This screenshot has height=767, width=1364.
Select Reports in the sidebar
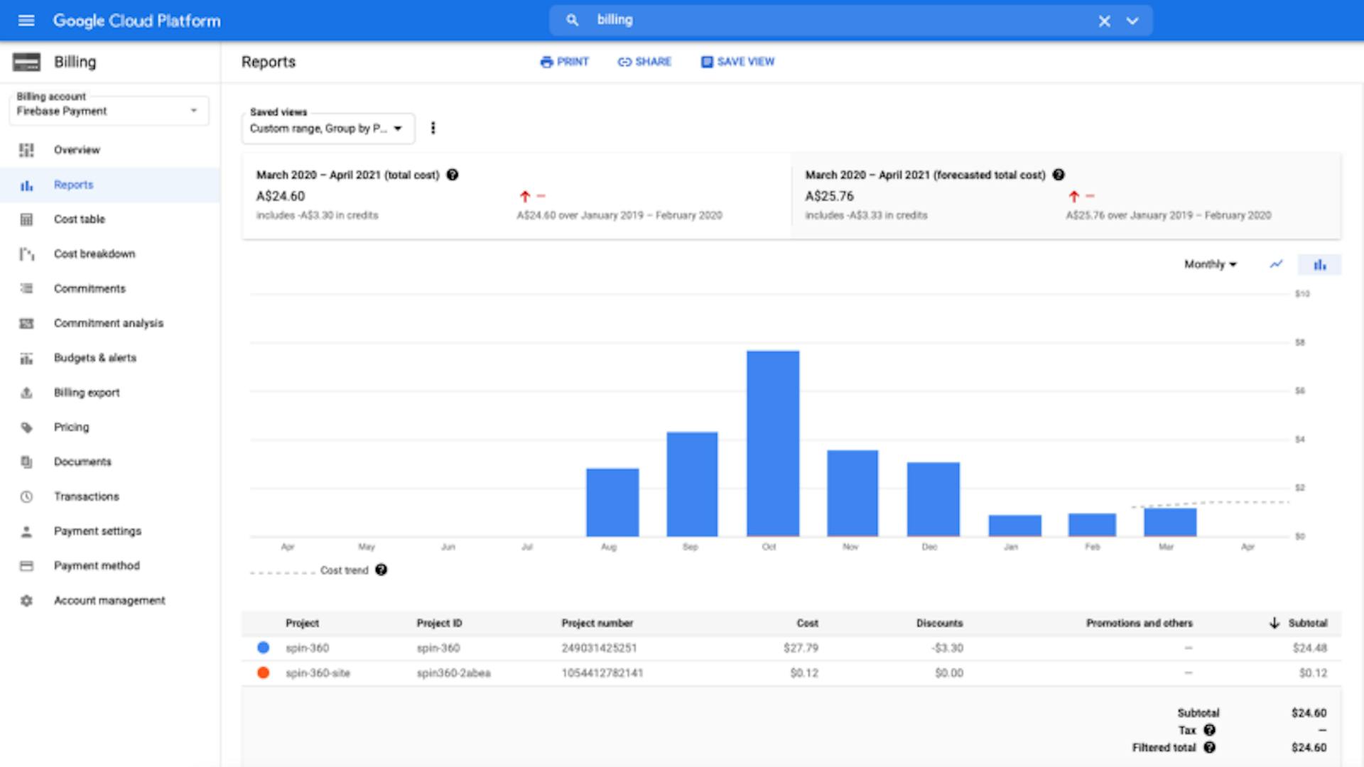tap(110, 185)
